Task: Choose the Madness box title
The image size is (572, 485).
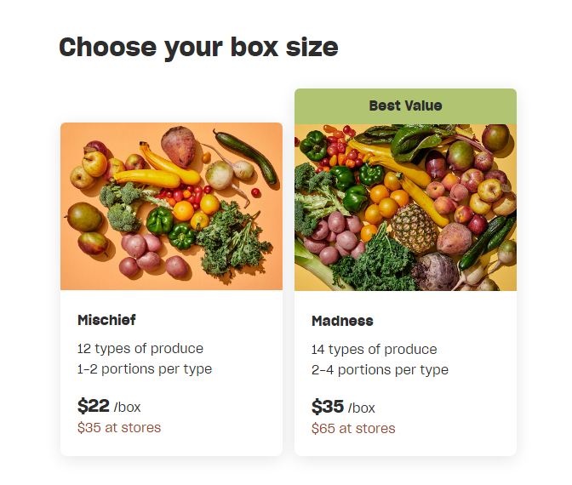Action: click(x=342, y=321)
